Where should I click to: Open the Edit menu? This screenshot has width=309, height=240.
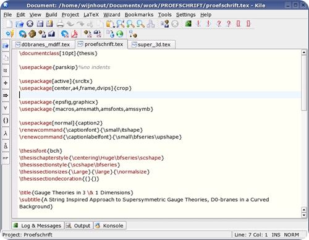pyautogui.click(x=20, y=15)
